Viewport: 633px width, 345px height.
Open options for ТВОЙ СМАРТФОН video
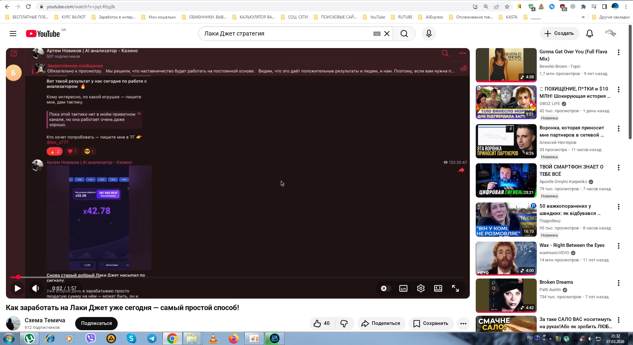tap(618, 168)
